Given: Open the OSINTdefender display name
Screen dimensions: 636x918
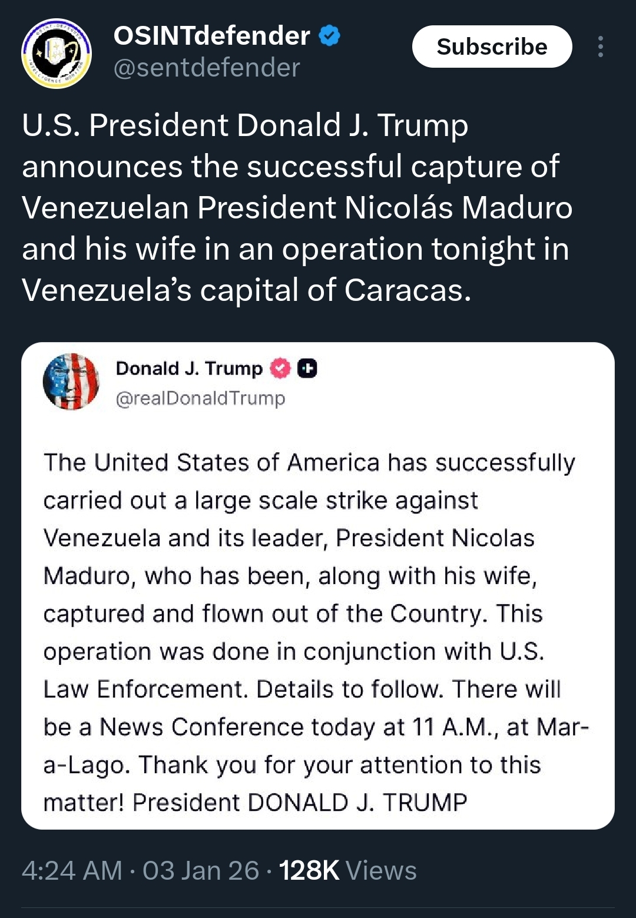Looking at the screenshot, I should point(212,36).
